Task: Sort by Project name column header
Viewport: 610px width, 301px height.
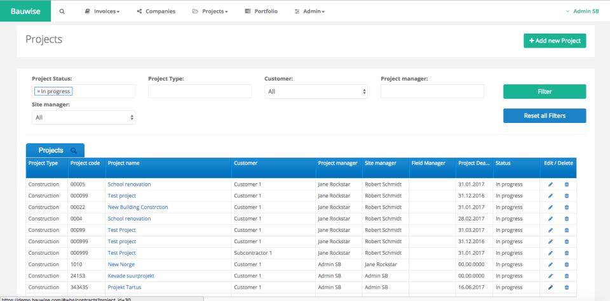Action: pos(168,168)
